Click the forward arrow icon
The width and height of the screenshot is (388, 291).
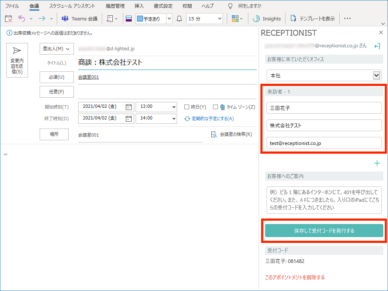click(x=42, y=19)
